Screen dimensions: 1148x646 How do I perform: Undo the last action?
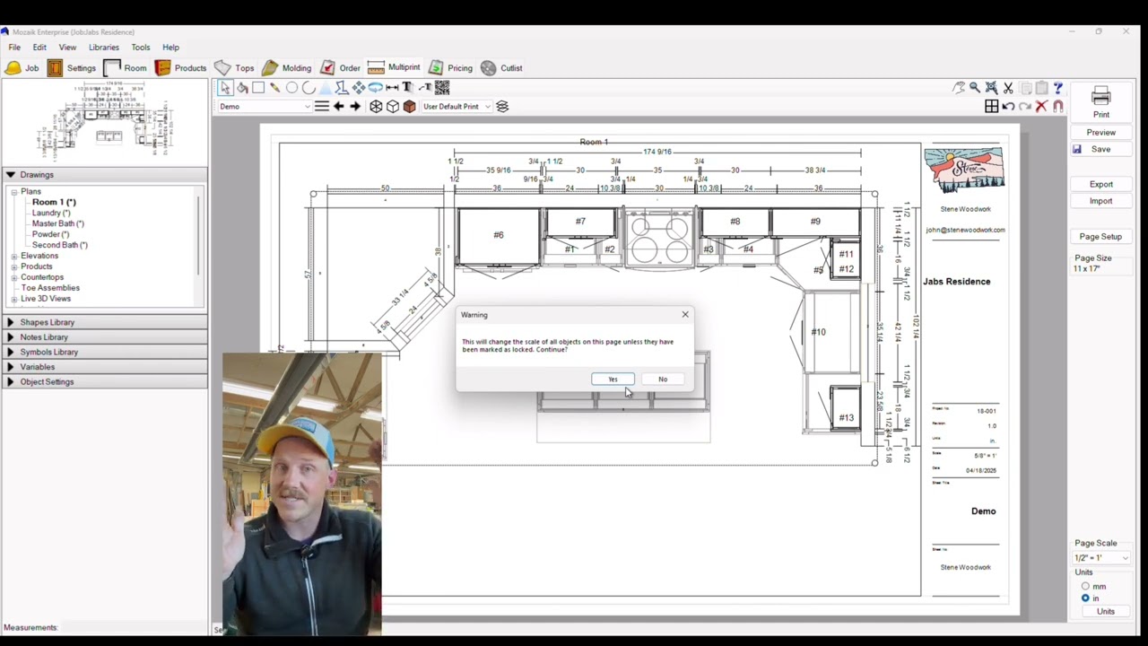coord(1009,106)
